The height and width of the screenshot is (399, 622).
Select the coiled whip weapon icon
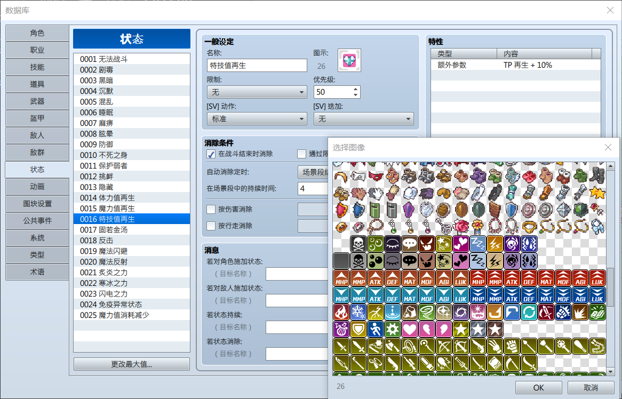(409, 346)
